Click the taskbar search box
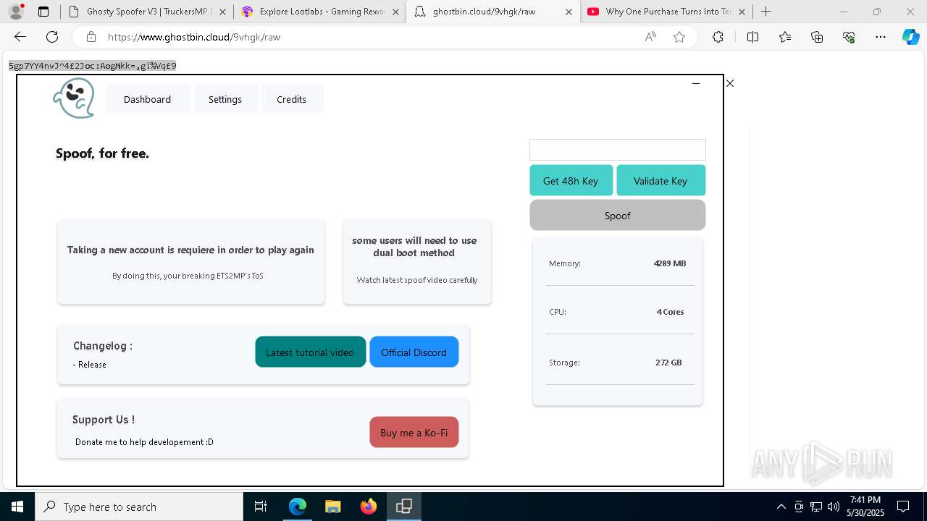This screenshot has width=927, height=521. click(x=139, y=507)
